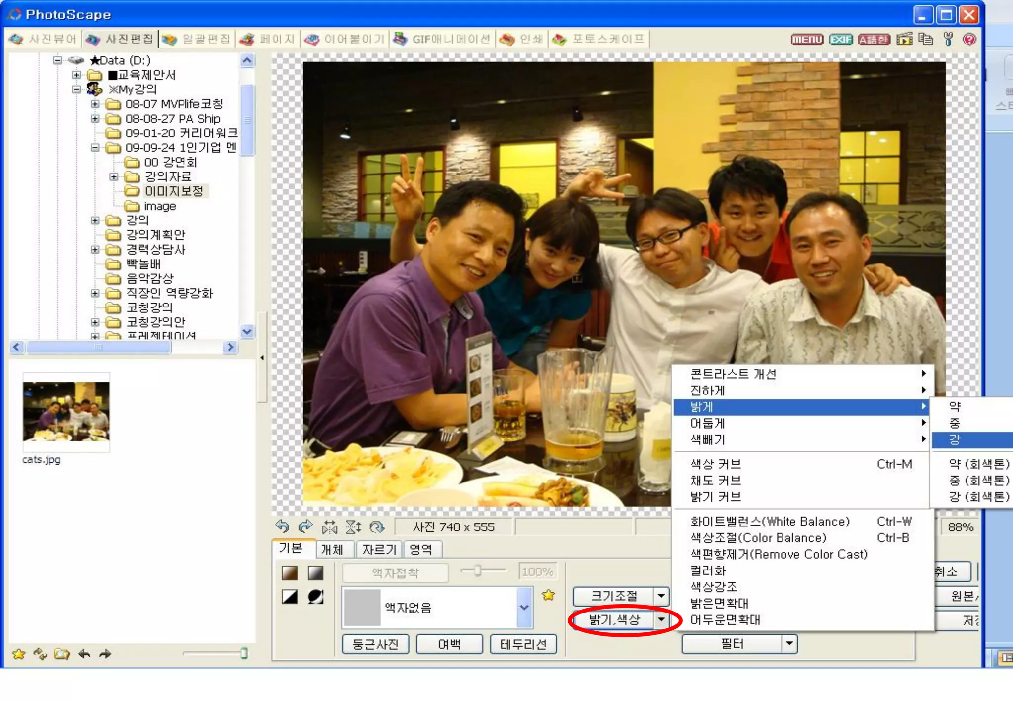Switch to the 자르기 tab
This screenshot has height=701, width=1013.
(379, 549)
